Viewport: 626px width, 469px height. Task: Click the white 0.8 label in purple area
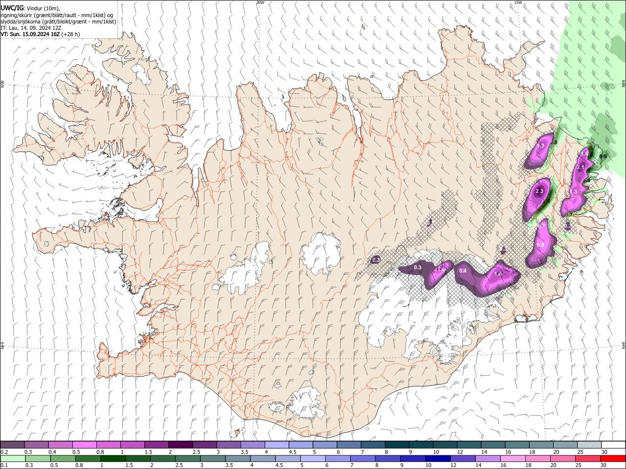pyautogui.click(x=540, y=245)
